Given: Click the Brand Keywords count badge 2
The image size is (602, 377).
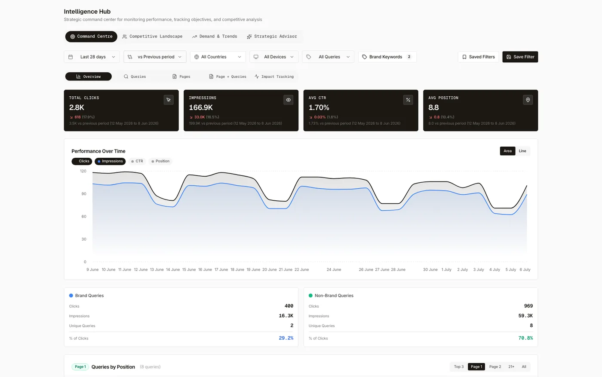Looking at the screenshot, I should [x=409, y=57].
